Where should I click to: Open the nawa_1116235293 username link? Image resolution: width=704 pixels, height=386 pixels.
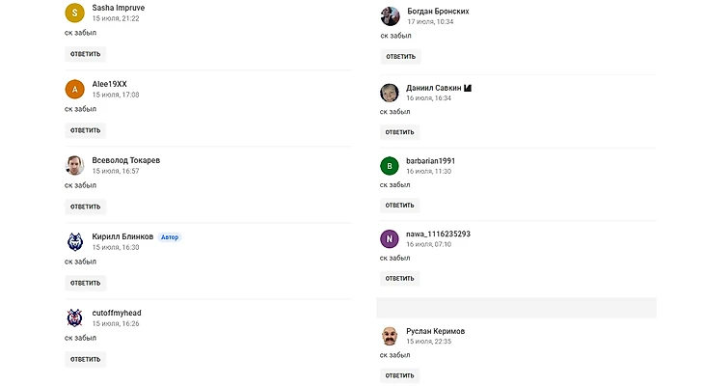coord(438,234)
